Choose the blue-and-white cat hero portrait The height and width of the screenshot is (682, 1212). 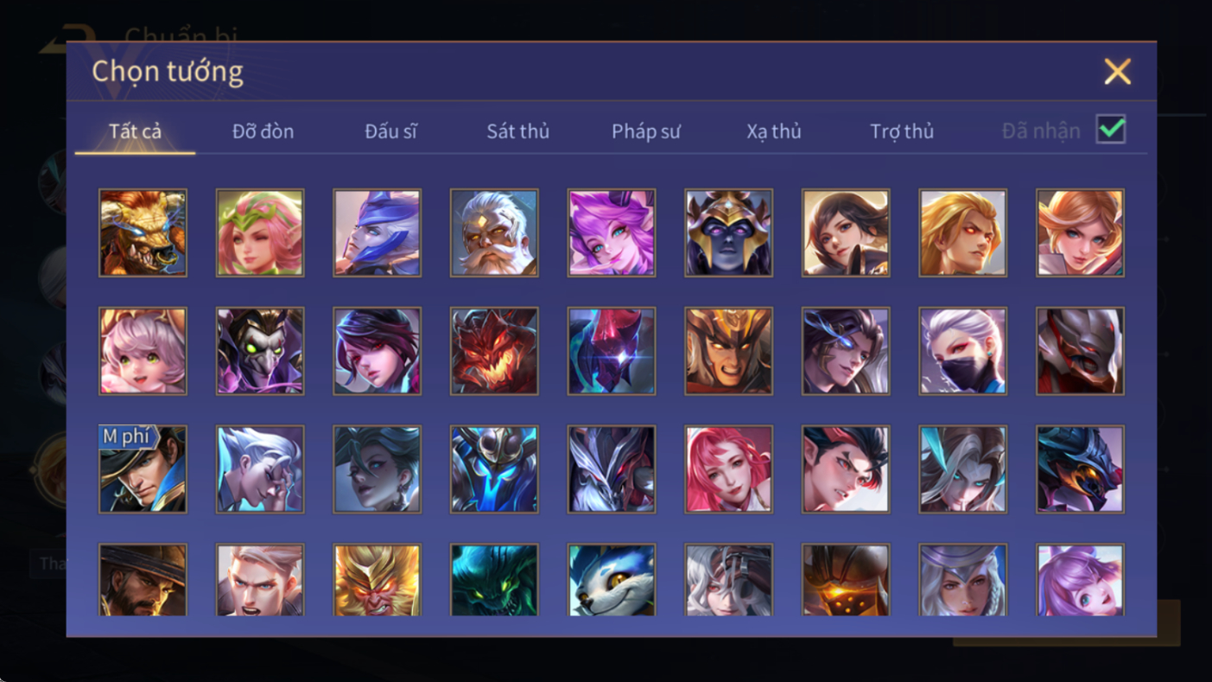(612, 580)
